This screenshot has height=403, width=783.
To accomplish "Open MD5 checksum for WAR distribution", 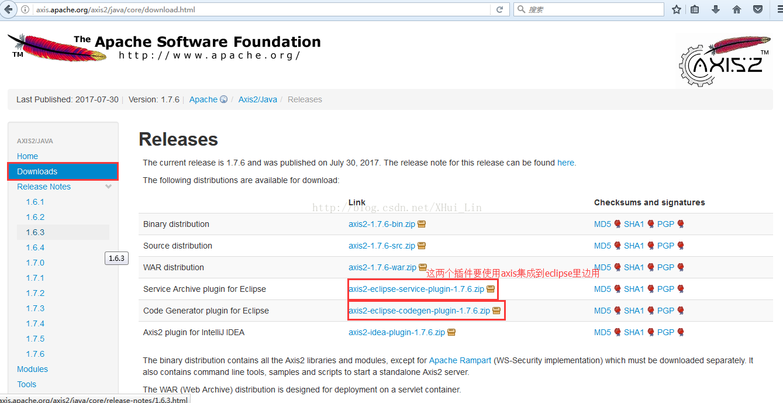I will (602, 267).
